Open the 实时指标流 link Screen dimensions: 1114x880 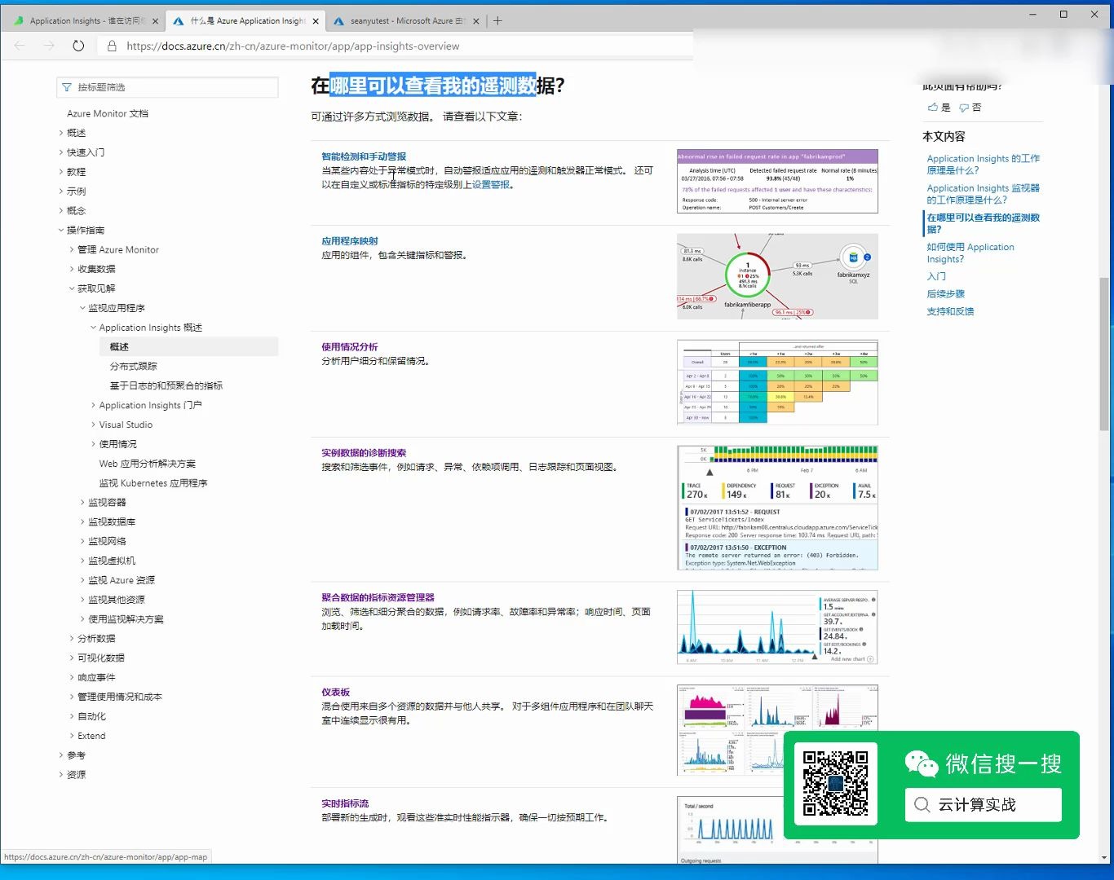coord(345,803)
